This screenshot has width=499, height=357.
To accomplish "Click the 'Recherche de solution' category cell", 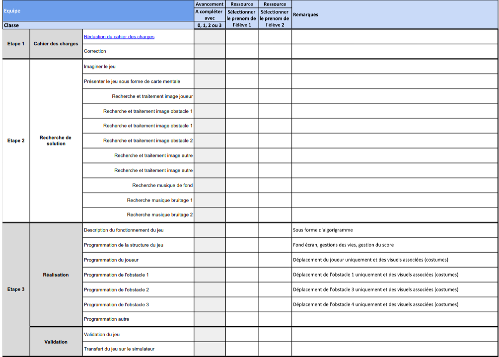I will coord(56,141).
